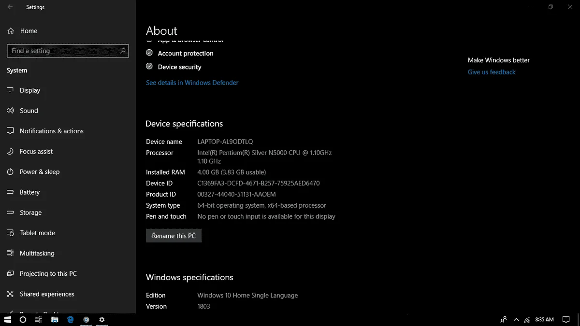Click the Projecting to this PC icon
The width and height of the screenshot is (580, 326).
coord(10,273)
